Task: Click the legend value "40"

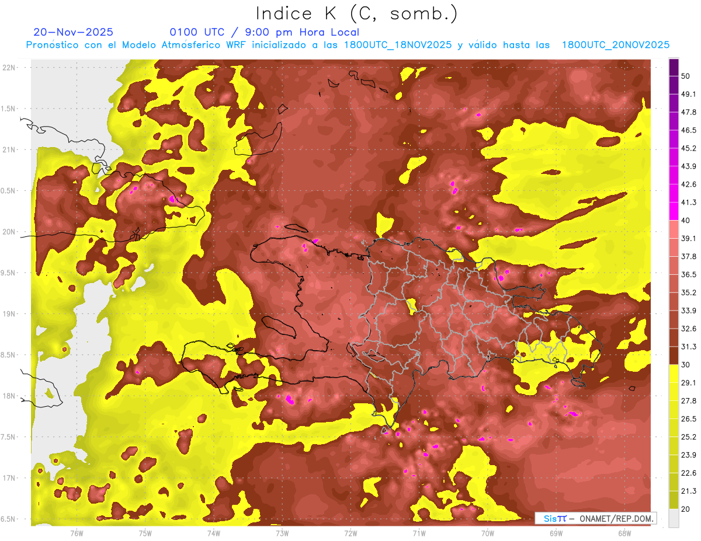Action: 686,221
